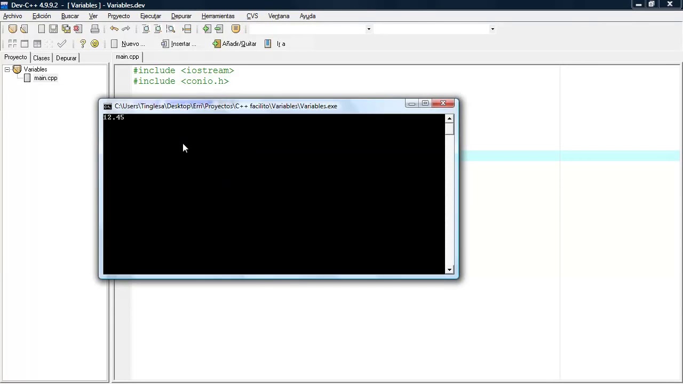
Task: Open the second function dropdown arrow
Action: coord(493,29)
